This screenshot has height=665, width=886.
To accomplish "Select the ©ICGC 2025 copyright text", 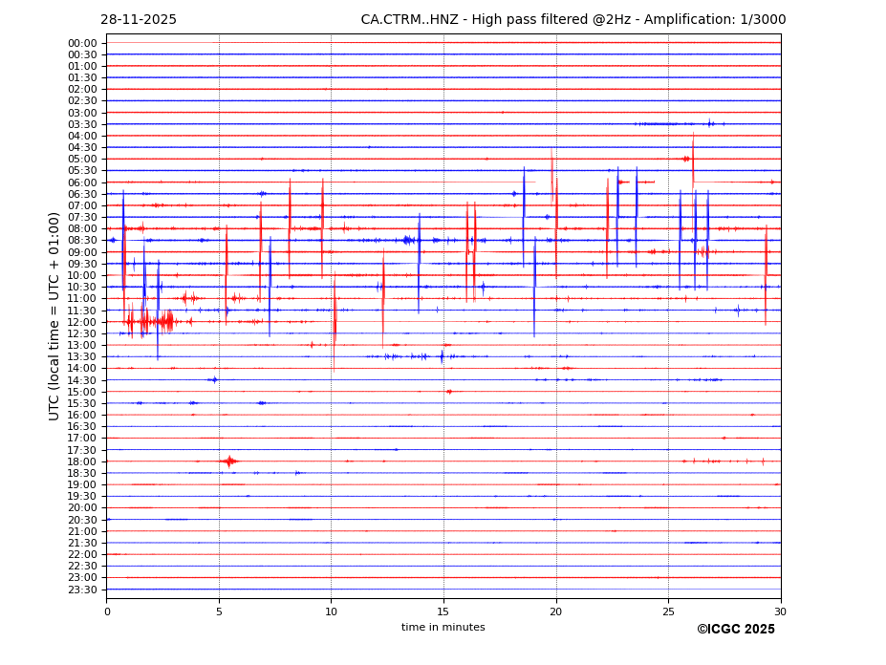I will point(735,630).
